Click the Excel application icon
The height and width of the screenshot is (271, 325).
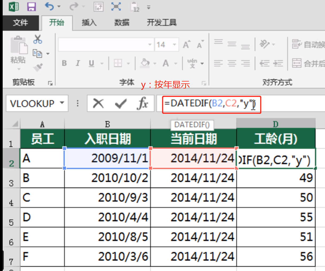pos(13,7)
